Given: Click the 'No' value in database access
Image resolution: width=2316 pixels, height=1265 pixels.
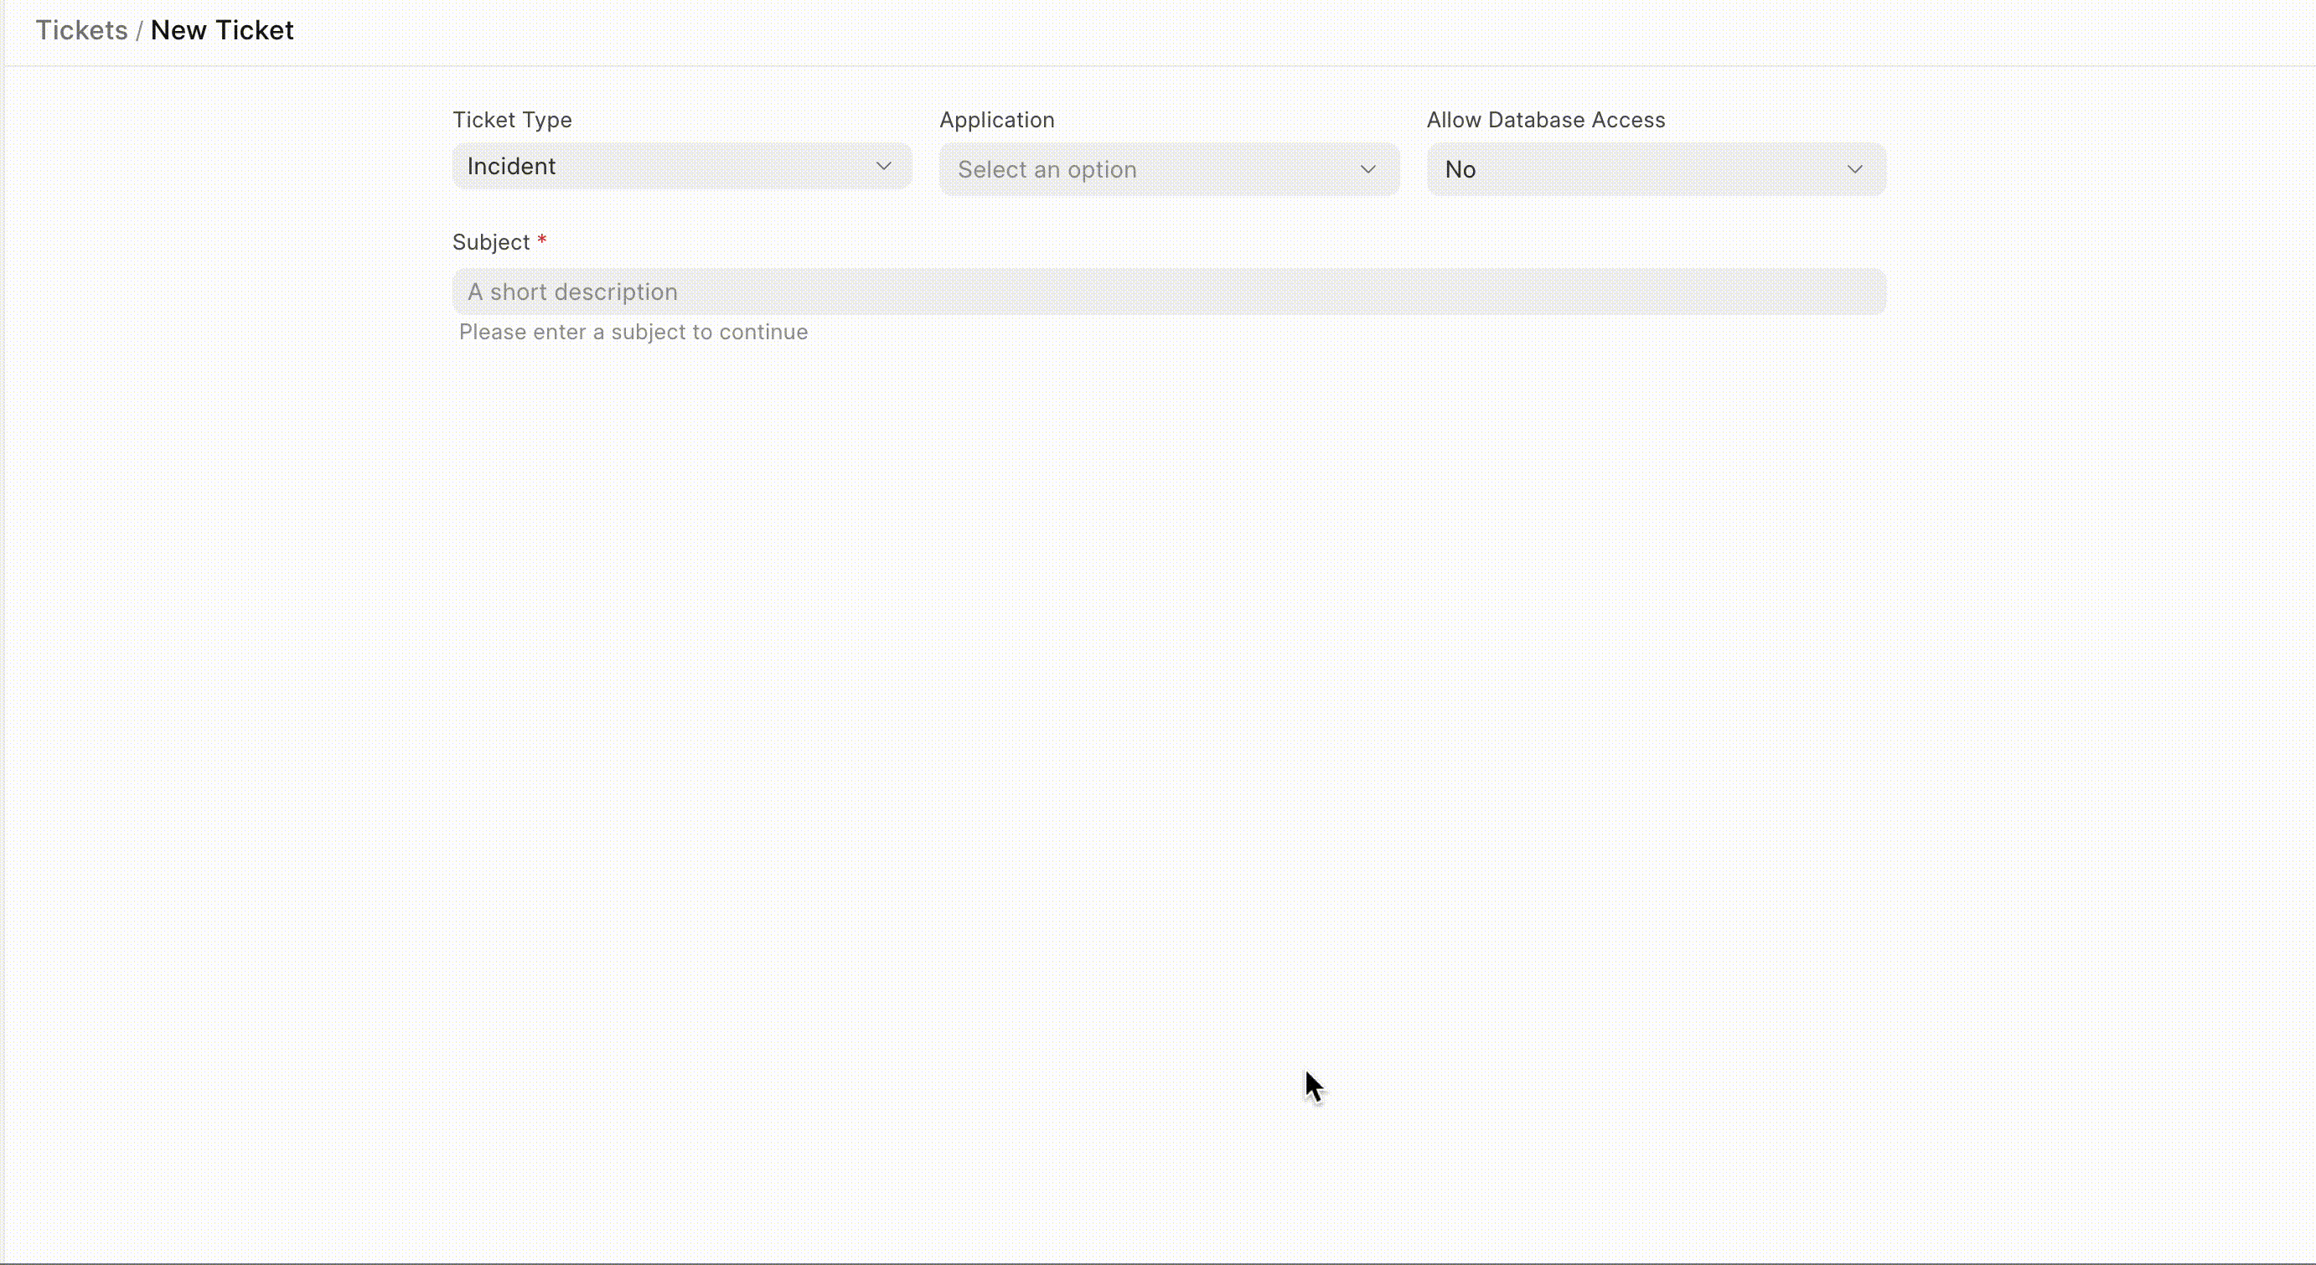Looking at the screenshot, I should 1459,170.
